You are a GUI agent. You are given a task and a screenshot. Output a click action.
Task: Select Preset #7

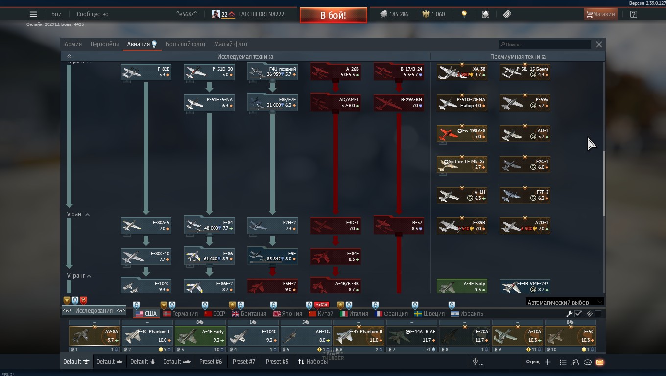tap(244, 362)
